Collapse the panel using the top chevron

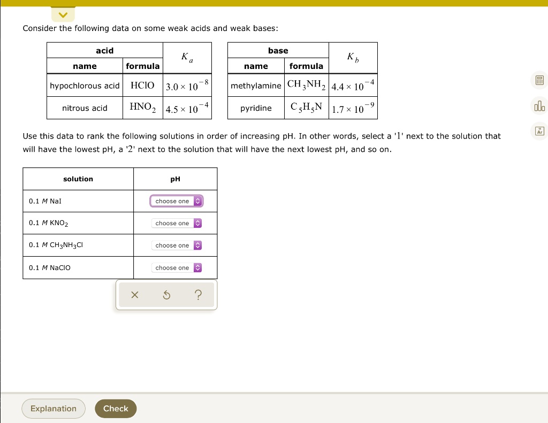pos(63,14)
